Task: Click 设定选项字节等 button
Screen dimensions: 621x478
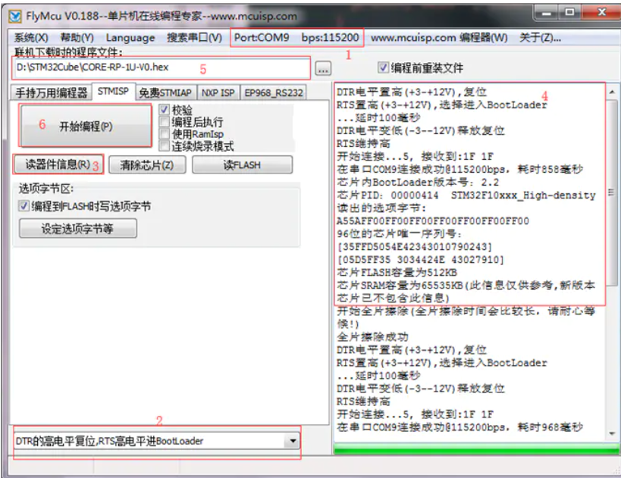Action: (x=77, y=228)
